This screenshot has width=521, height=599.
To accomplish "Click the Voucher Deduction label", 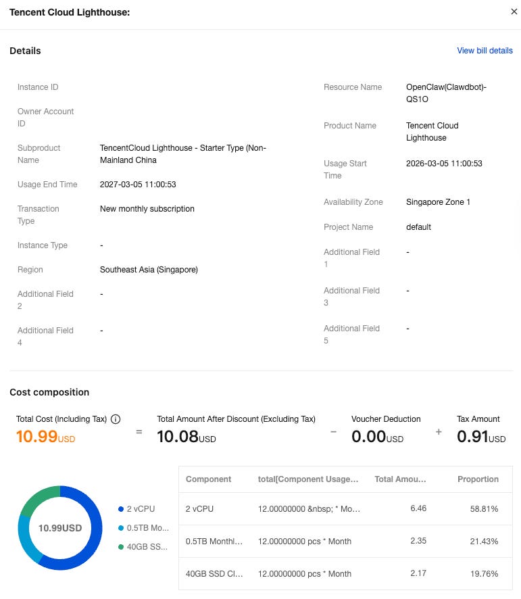I will pos(386,419).
